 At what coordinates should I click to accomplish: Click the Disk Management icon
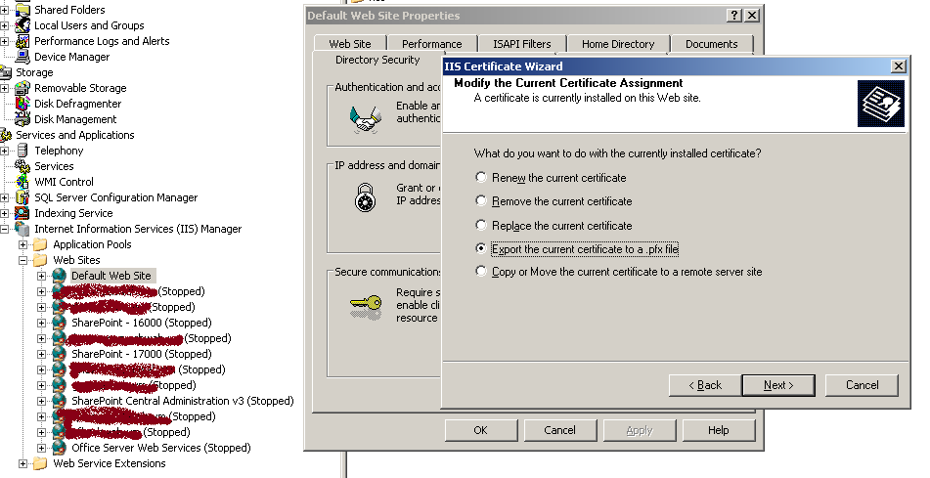point(22,119)
